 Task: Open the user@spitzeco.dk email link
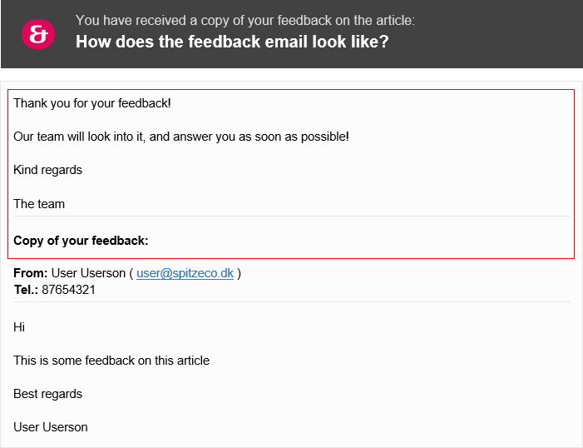pyautogui.click(x=185, y=273)
